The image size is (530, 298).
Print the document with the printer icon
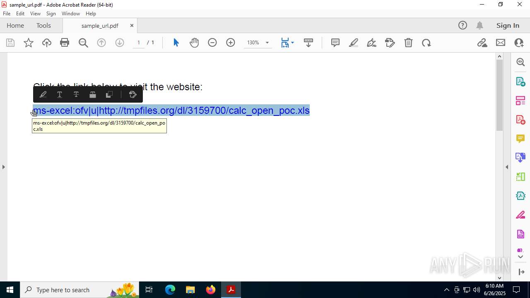pyautogui.click(x=65, y=43)
